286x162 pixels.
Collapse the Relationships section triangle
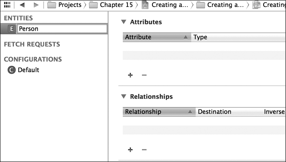[x=124, y=96]
